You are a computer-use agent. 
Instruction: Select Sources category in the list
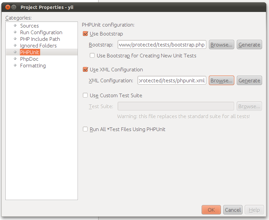[29, 26]
